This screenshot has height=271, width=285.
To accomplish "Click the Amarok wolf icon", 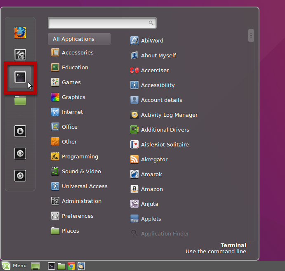I will point(134,174).
